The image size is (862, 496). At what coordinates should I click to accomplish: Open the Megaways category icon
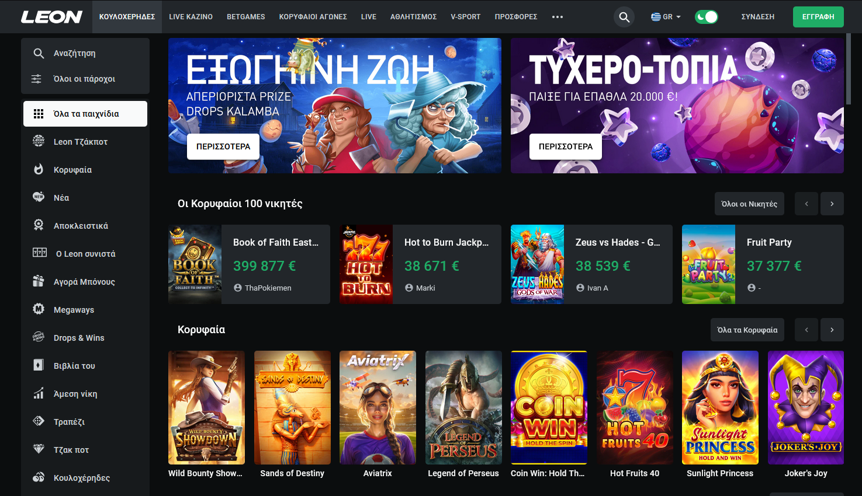[x=39, y=309]
